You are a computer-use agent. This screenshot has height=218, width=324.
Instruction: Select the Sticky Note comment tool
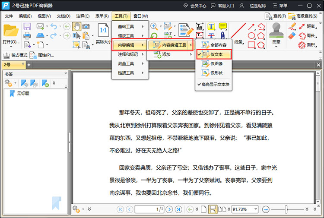(223, 26)
